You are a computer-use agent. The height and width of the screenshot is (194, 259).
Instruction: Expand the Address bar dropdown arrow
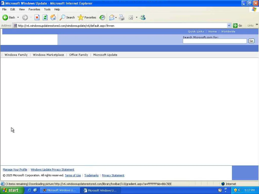point(229,26)
